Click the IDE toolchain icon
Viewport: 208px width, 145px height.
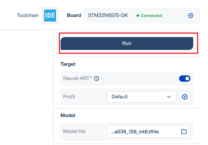(50, 16)
